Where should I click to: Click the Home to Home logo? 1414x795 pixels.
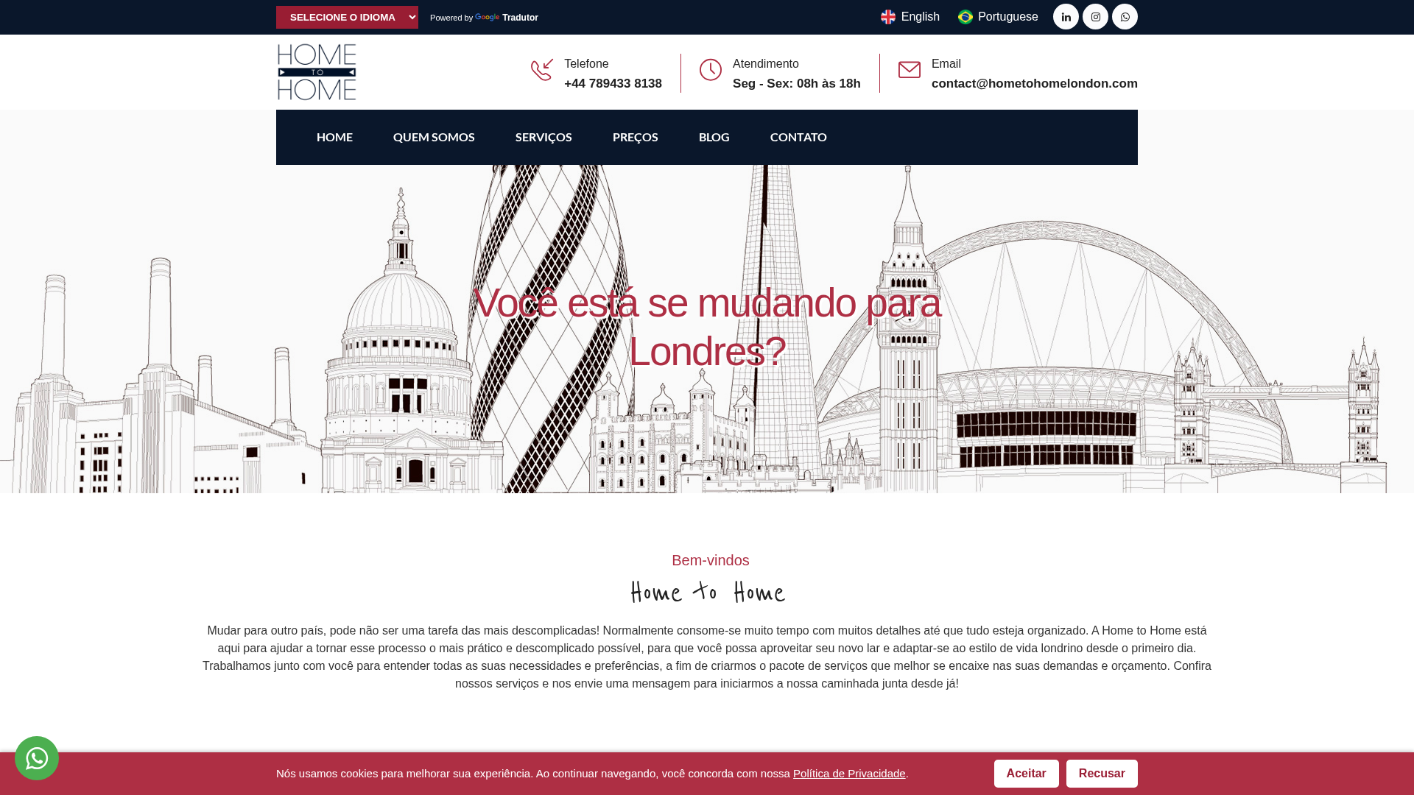coord(316,71)
